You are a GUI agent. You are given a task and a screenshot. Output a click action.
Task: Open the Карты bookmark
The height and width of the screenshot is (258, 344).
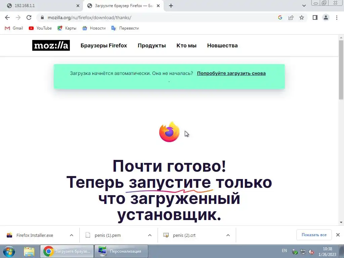67,28
